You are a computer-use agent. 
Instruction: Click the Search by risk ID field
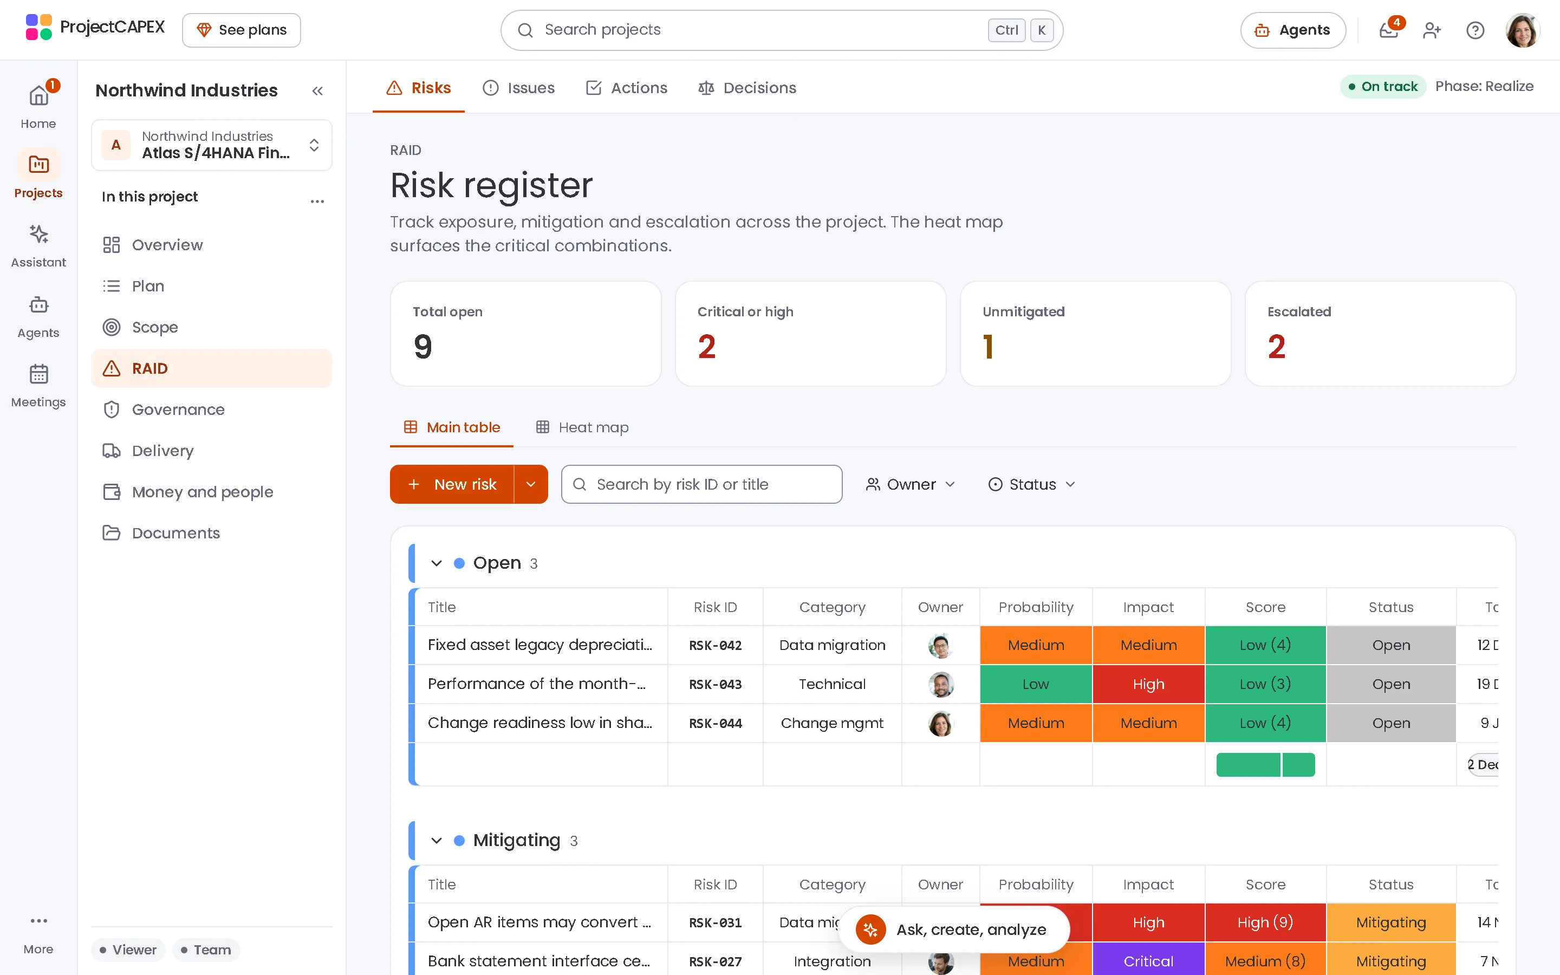[701, 484]
